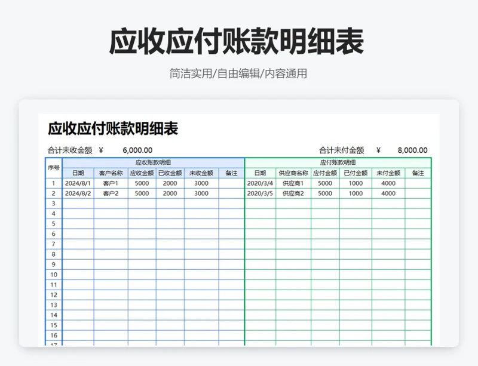478x366 pixels.
Task: Select the 应付账款明细 section header
Action: (338, 163)
